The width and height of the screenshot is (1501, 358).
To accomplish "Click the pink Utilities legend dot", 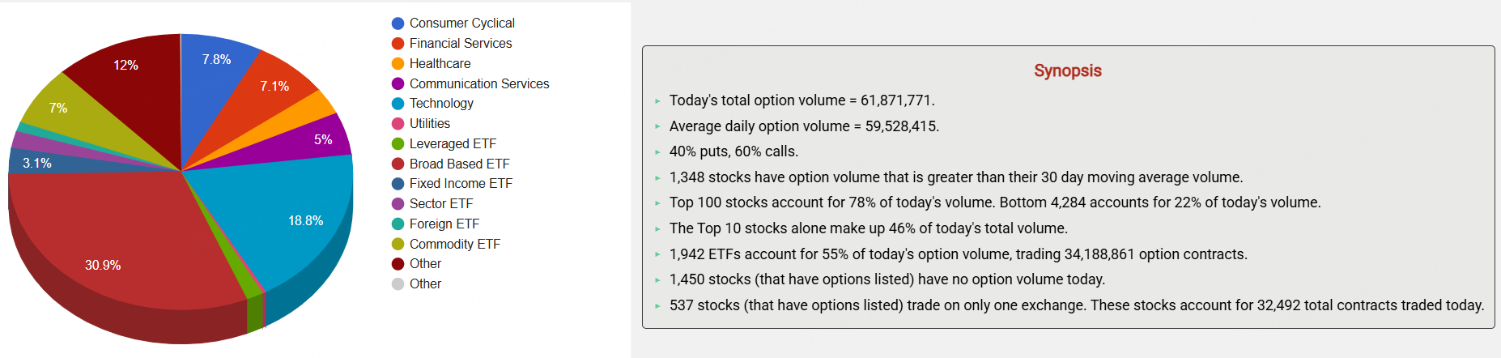I will click(x=398, y=124).
